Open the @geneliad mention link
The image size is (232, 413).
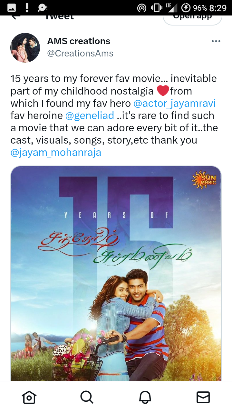point(90,116)
